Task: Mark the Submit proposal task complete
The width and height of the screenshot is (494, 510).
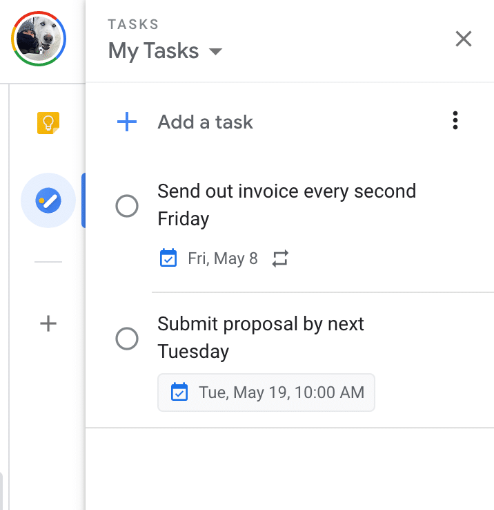Action: coord(127,339)
